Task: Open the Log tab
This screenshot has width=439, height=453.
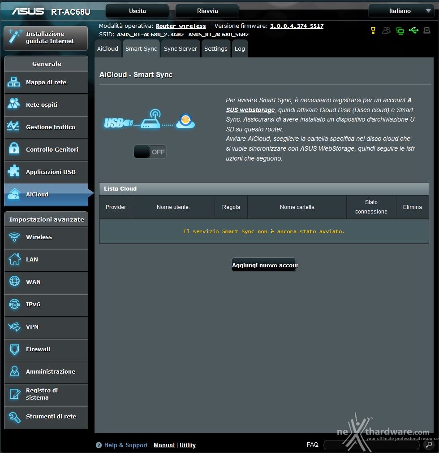Action: pyautogui.click(x=240, y=48)
